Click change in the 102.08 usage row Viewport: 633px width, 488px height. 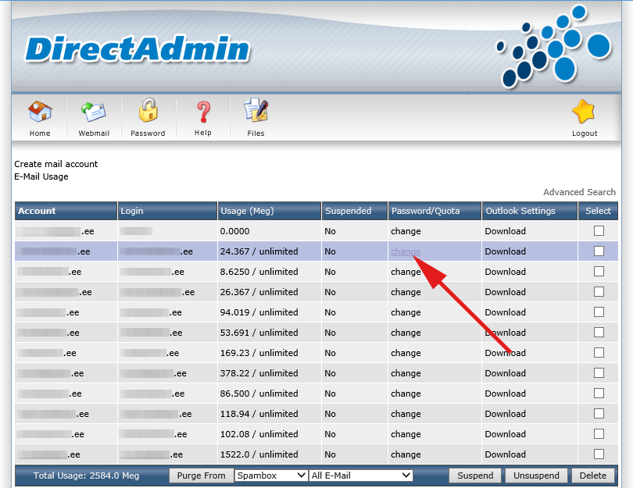coord(406,434)
